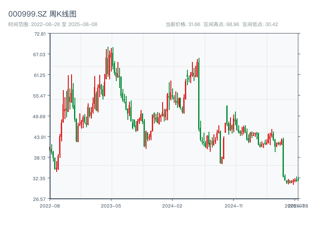
Task: Click the period high label 区间高点: 68.96
Action: pyautogui.click(x=221, y=24)
